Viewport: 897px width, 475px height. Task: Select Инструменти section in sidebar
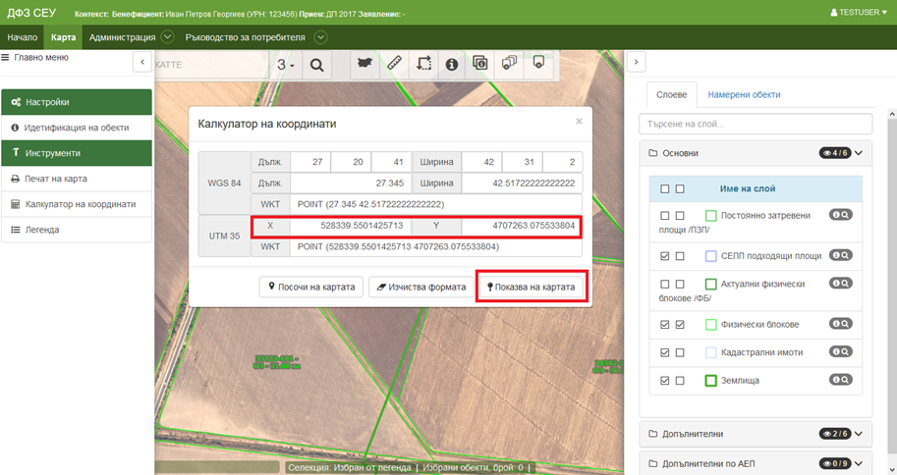pos(77,153)
